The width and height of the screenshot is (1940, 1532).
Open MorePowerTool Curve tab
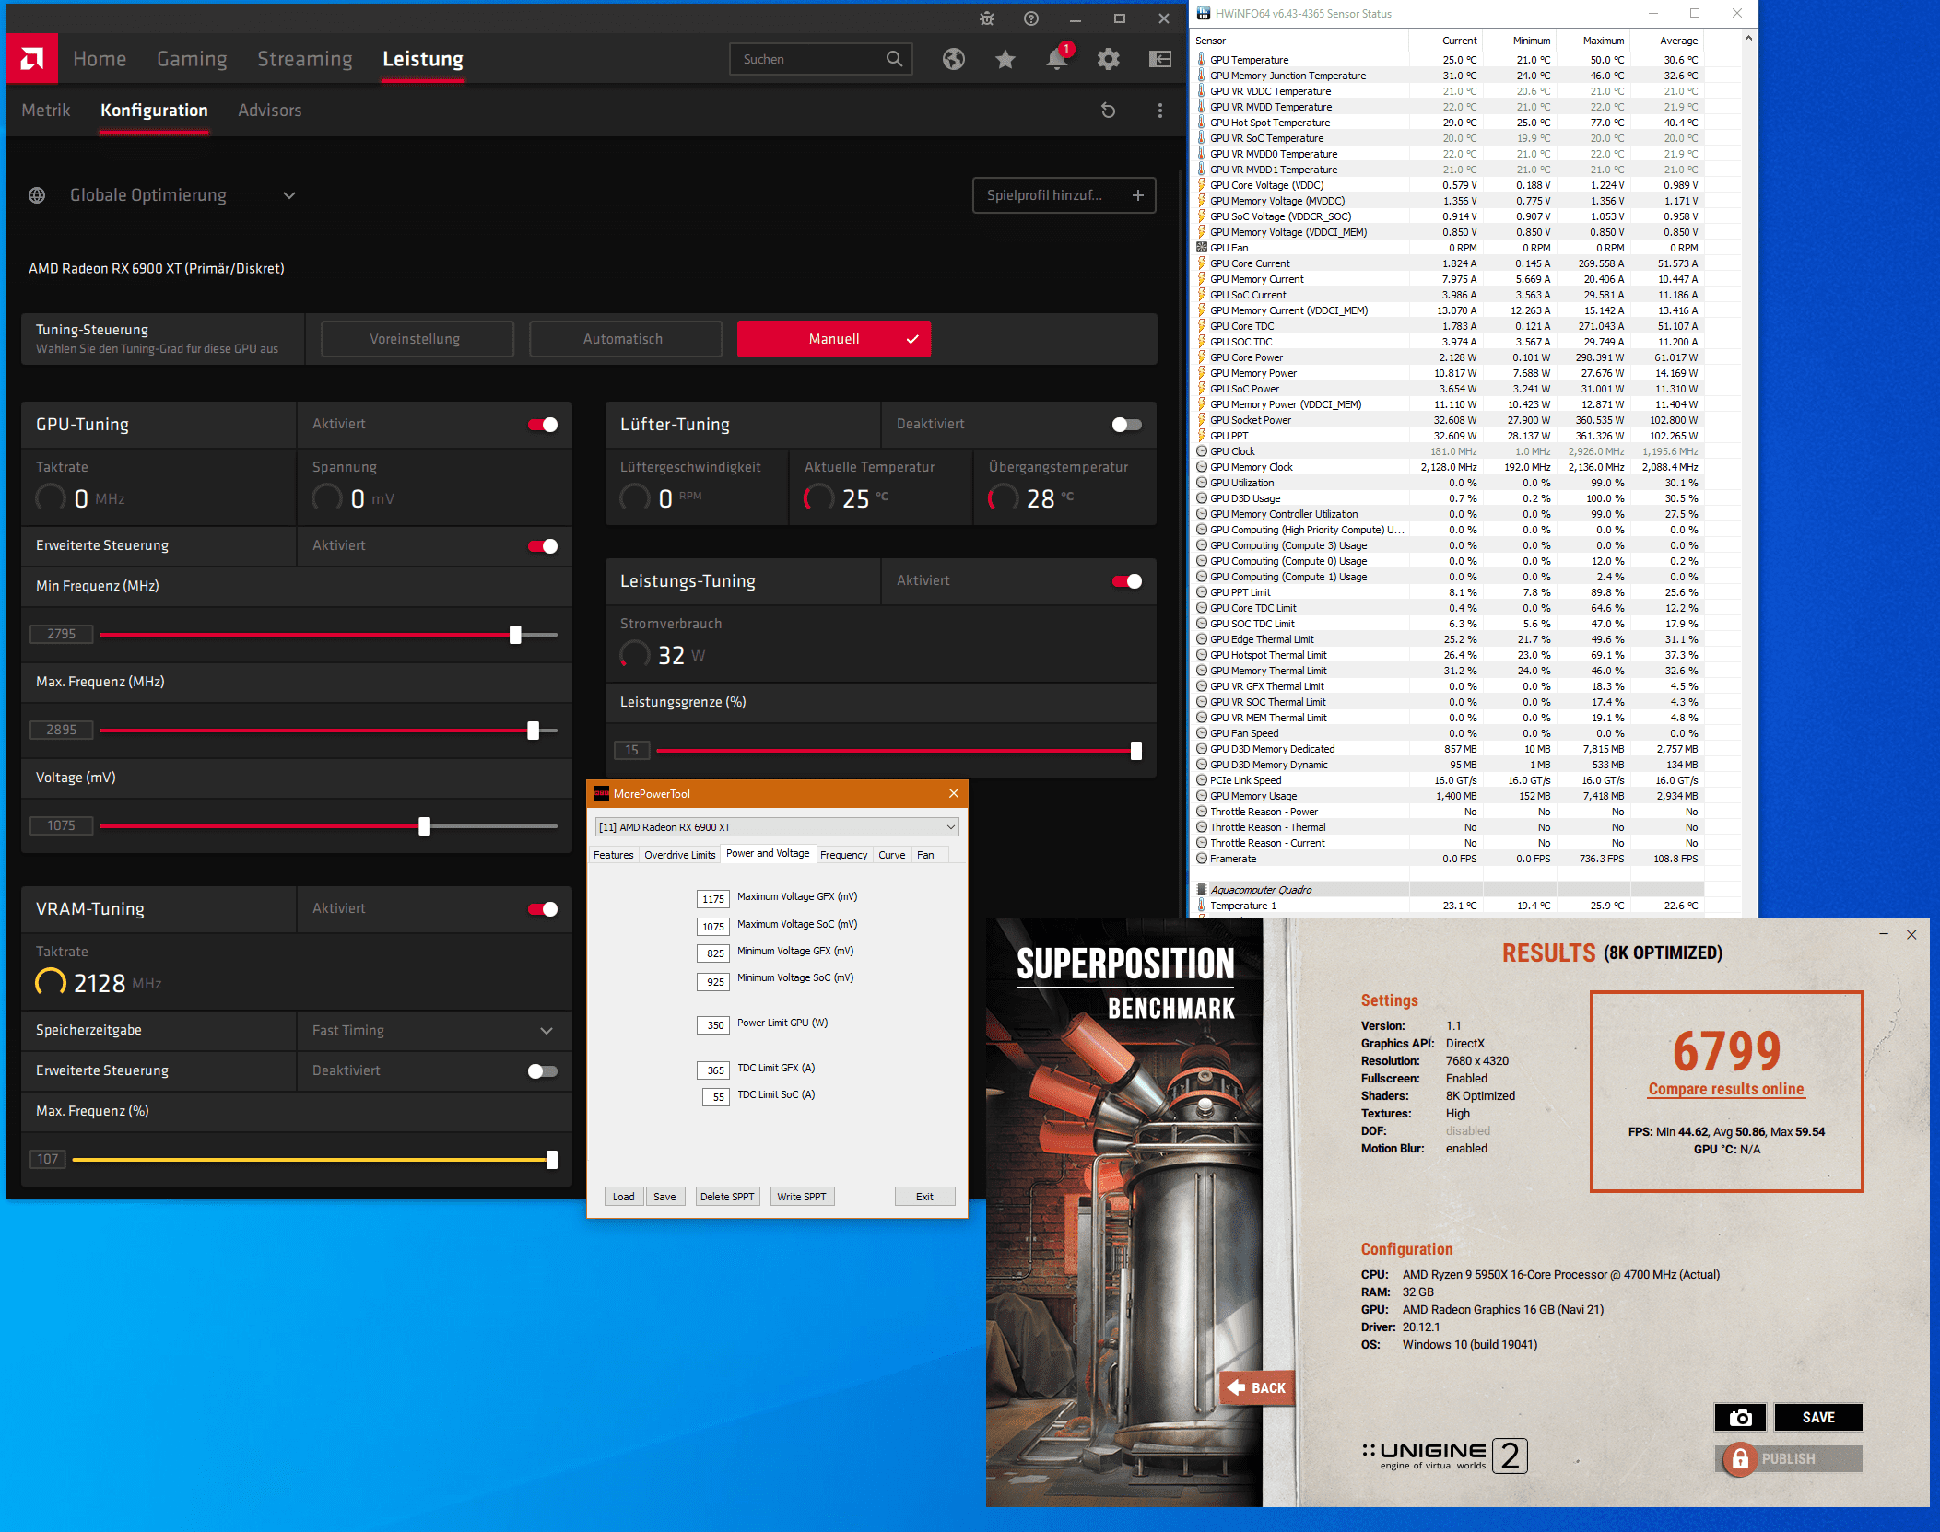[891, 855]
